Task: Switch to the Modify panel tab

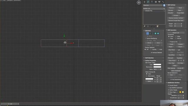Action: [148, 2]
